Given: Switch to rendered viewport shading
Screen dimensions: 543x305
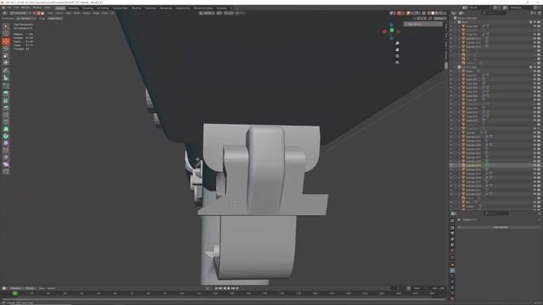Looking at the screenshot, I should pyautogui.click(x=441, y=14).
